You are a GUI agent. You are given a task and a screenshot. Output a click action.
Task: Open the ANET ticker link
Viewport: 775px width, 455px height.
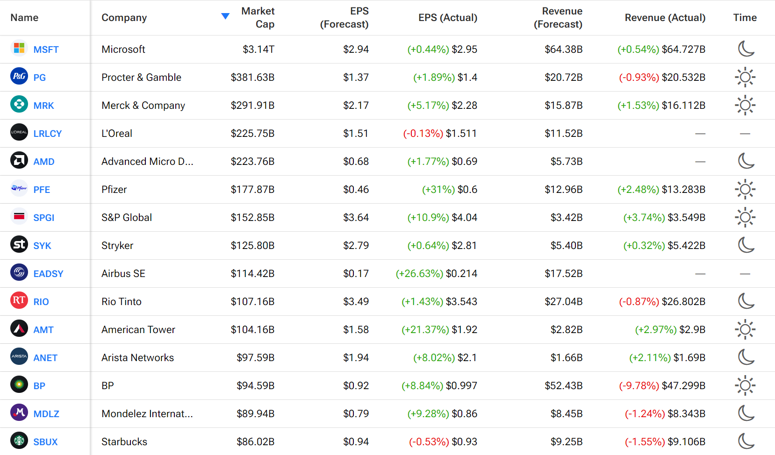45,358
